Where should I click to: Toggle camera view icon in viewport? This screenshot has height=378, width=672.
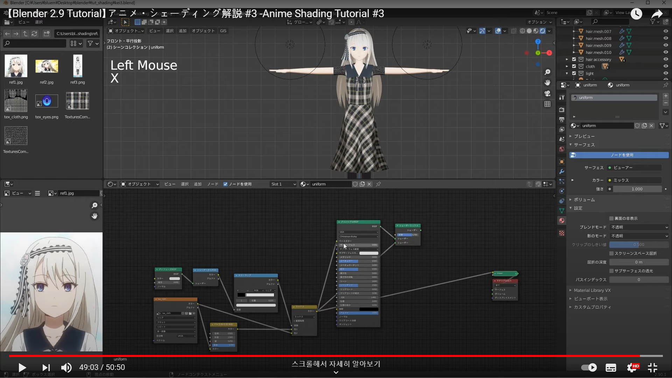click(547, 93)
